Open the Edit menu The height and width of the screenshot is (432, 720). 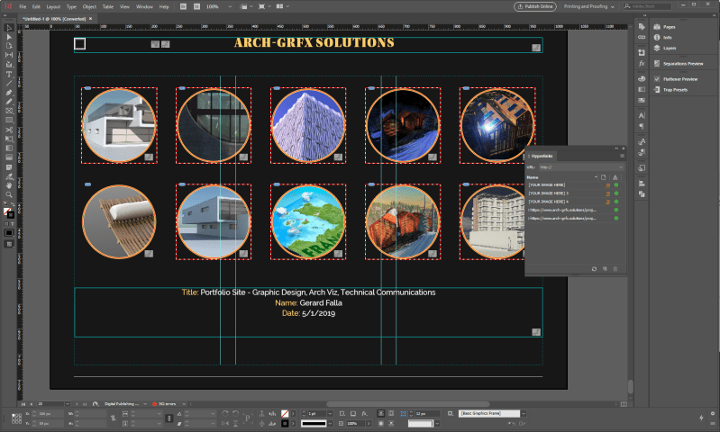click(36, 7)
